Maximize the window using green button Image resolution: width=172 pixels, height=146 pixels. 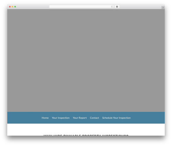(x=15, y=7)
